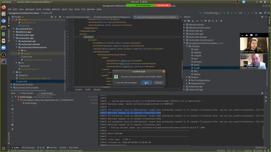Image resolution: width=271 pixels, height=152 pixels.
Task: Expand Dependencies node in Maven panel
Action: tap(187, 84)
